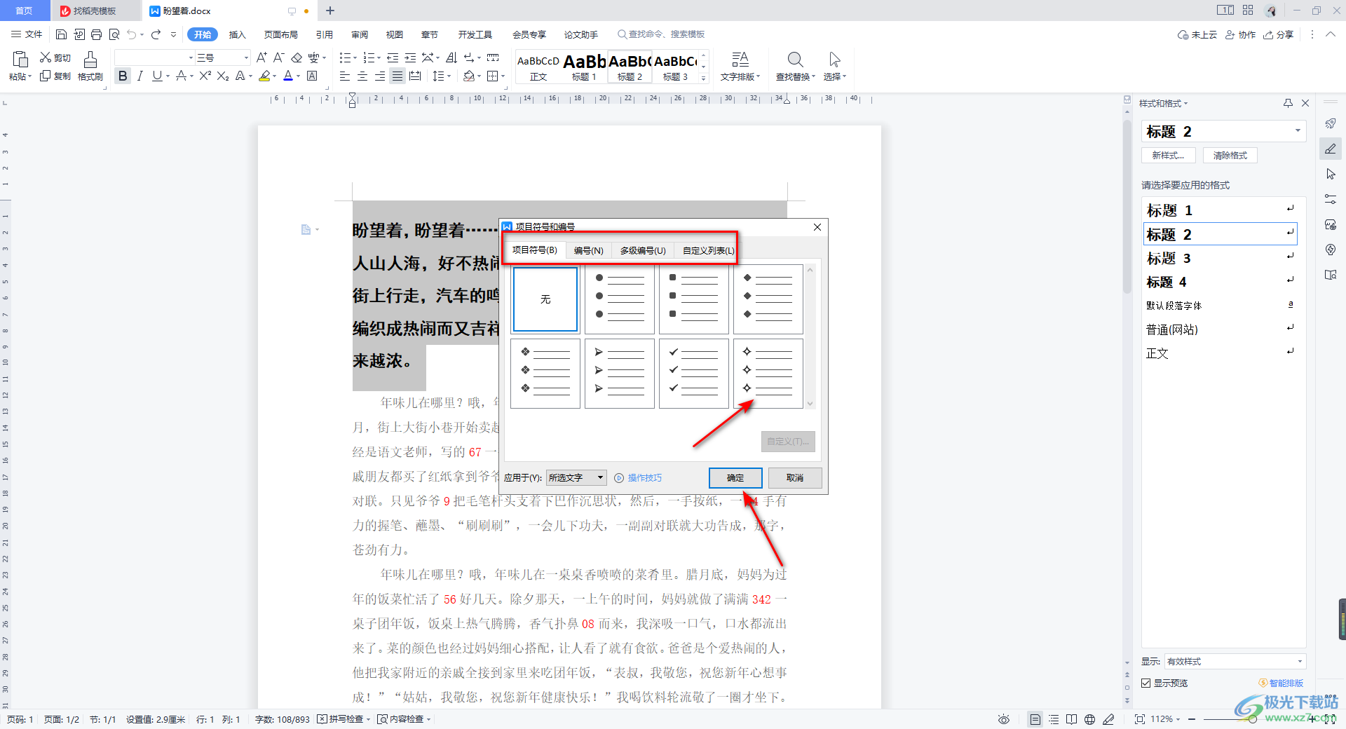Click the save document icon
Screen dimensions: 1346x729
pos(61,34)
